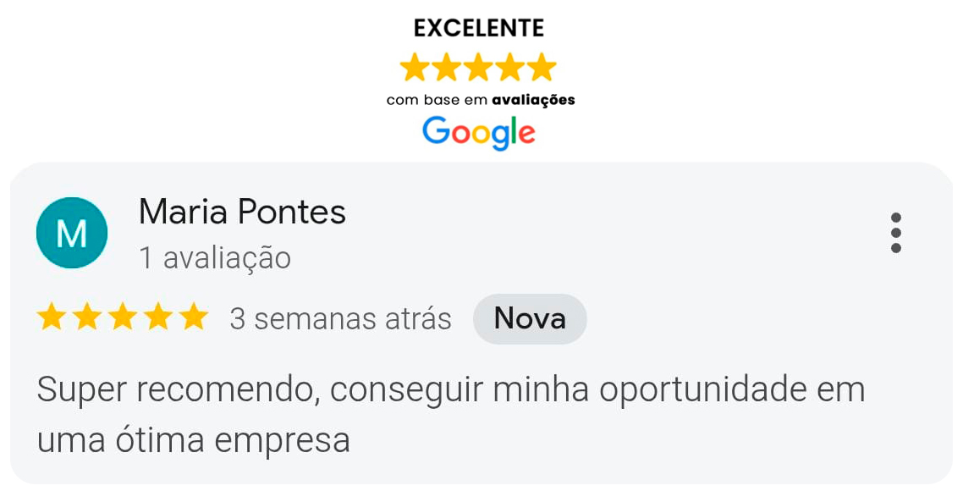Click the first star in the top rating

click(415, 67)
